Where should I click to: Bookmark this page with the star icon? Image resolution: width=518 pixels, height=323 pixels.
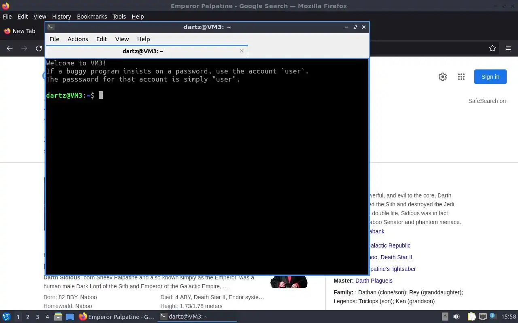pyautogui.click(x=493, y=48)
